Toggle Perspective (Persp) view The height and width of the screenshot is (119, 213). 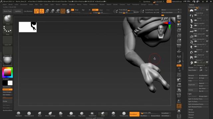click(x=179, y=46)
